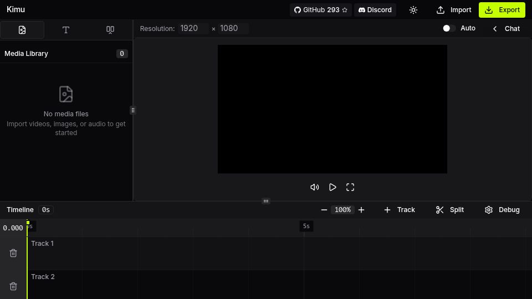Image resolution: width=532 pixels, height=299 pixels.
Task: Open the transitions tab icon
Action: [110, 30]
